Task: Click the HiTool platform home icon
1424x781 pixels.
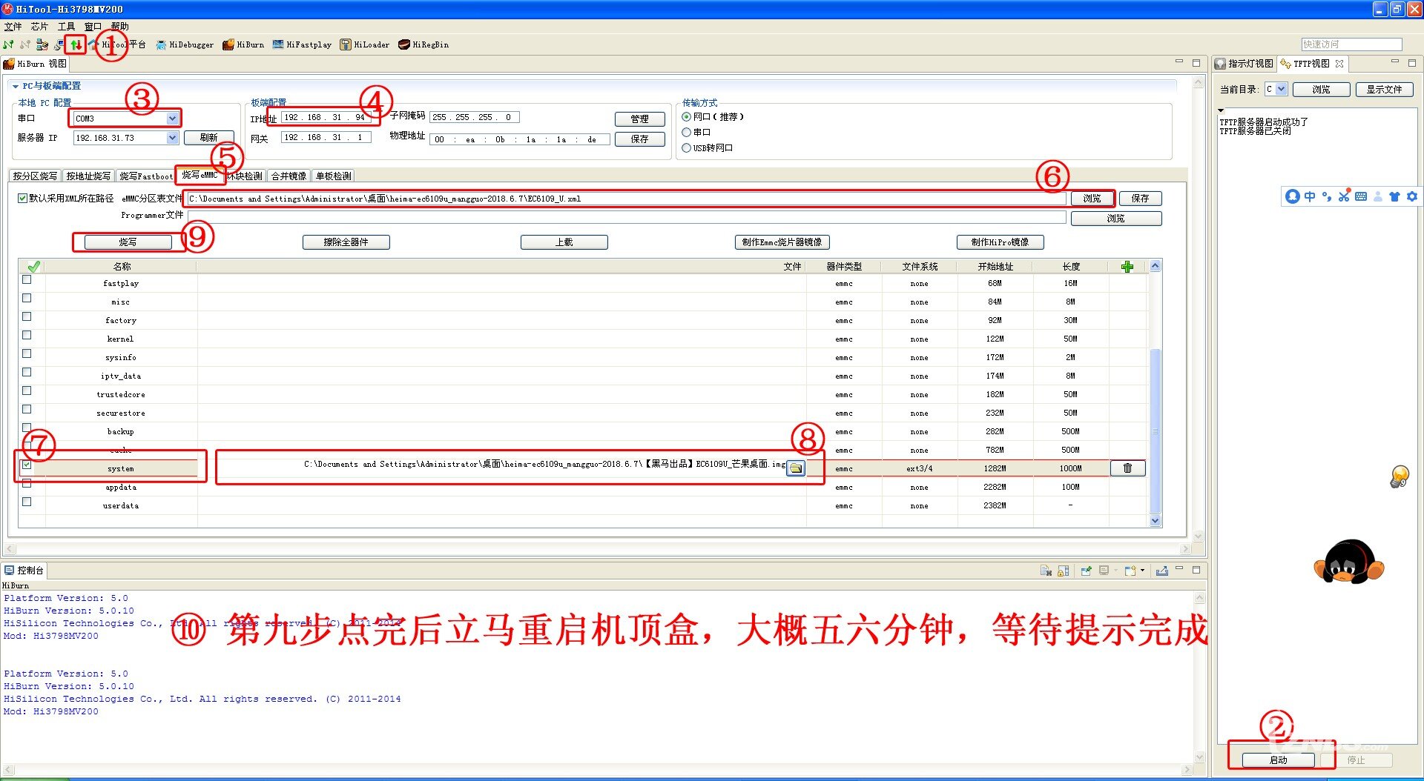Action: point(93,44)
